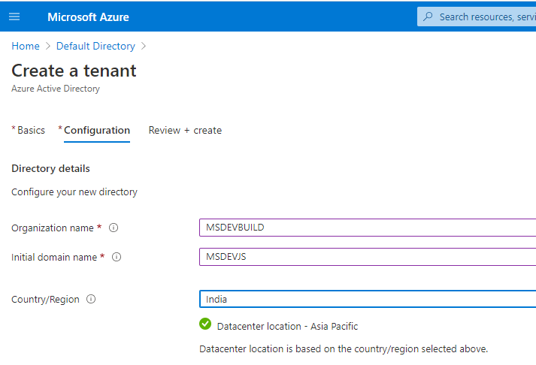Click the Search resources box
This screenshot has height=365, width=536.
coord(485,17)
